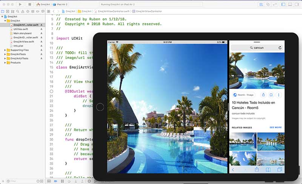
Task: Click SEE MORE related images
Action: [276, 127]
